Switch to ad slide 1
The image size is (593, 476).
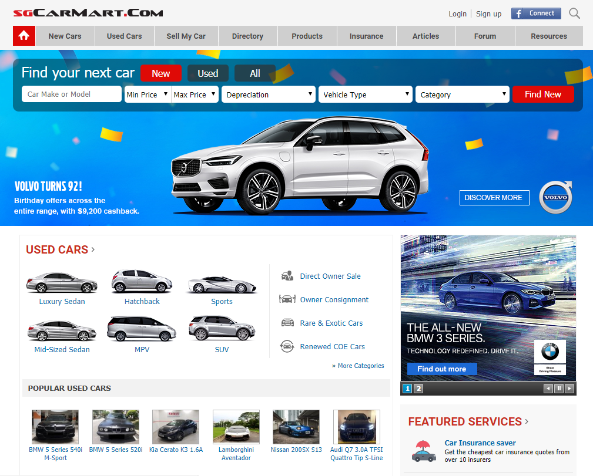(407, 389)
